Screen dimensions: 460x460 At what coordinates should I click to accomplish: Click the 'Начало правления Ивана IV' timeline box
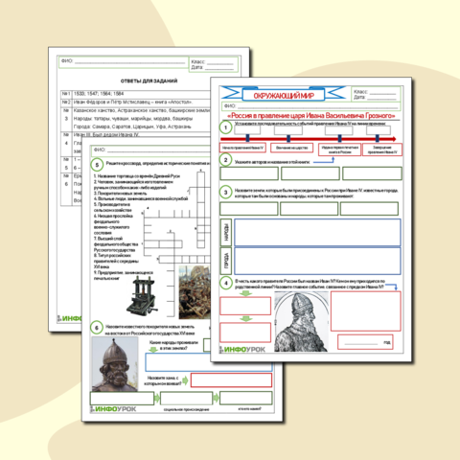[x=242, y=148]
